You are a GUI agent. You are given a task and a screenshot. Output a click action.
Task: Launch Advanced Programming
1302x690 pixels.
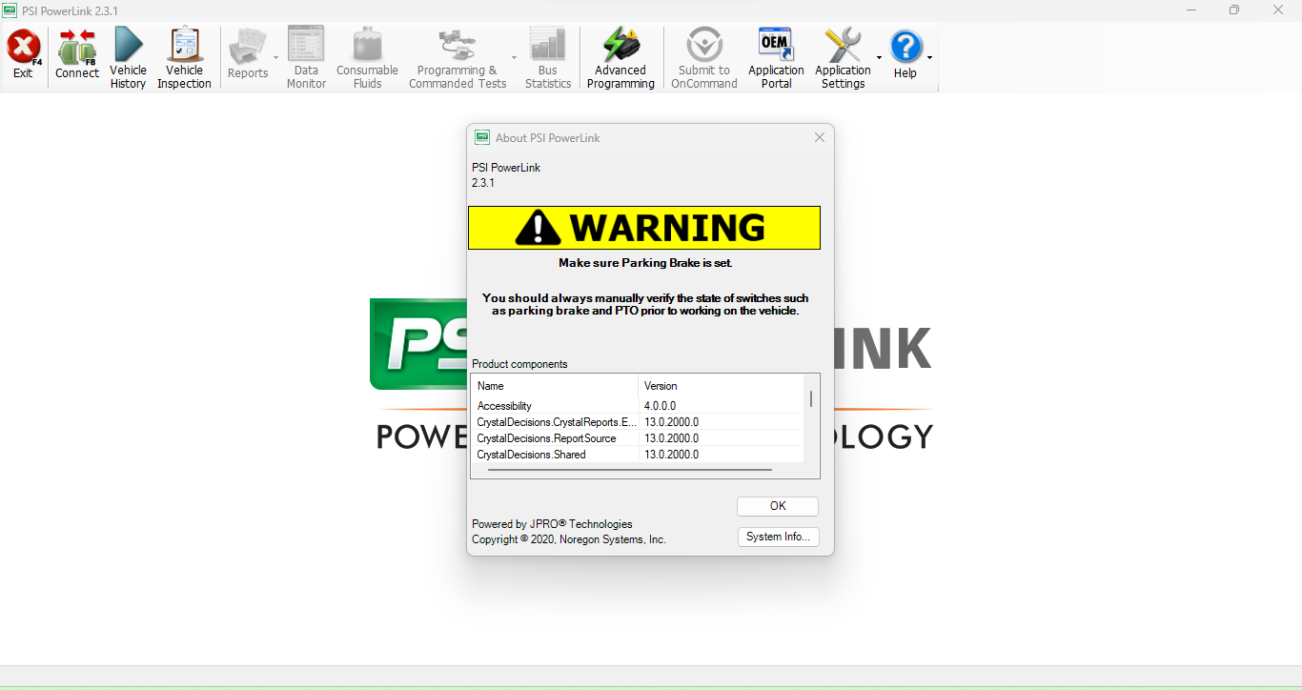point(620,58)
